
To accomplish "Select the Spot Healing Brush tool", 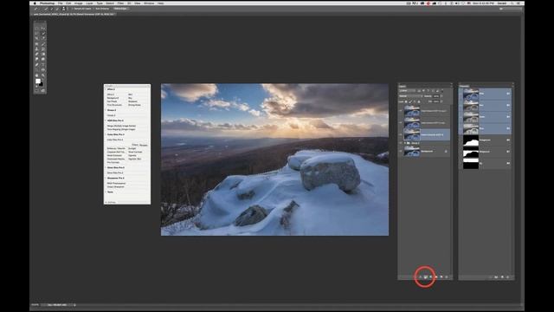I will tap(36, 44).
